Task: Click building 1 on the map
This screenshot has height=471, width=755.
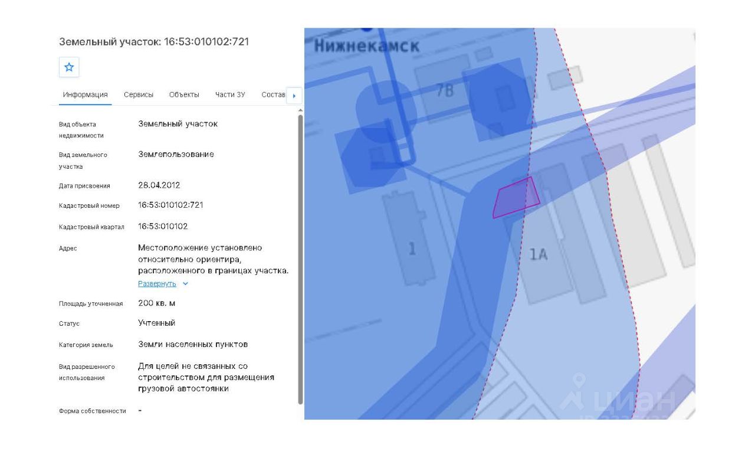Action: [412, 248]
